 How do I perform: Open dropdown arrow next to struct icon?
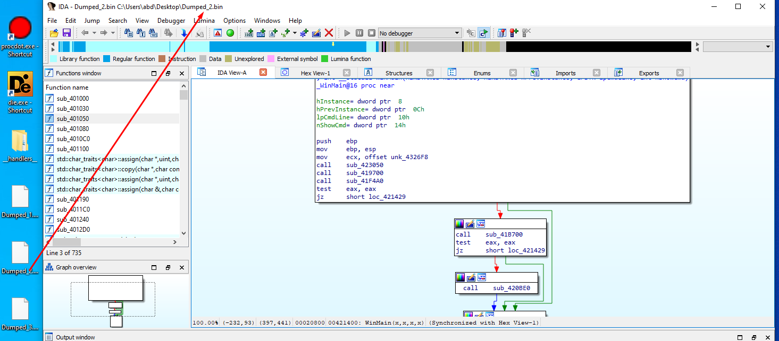[x=295, y=33]
